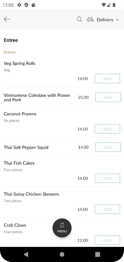
Task: Add Coconut Prawns to order
Action: pyautogui.click(x=107, y=129)
